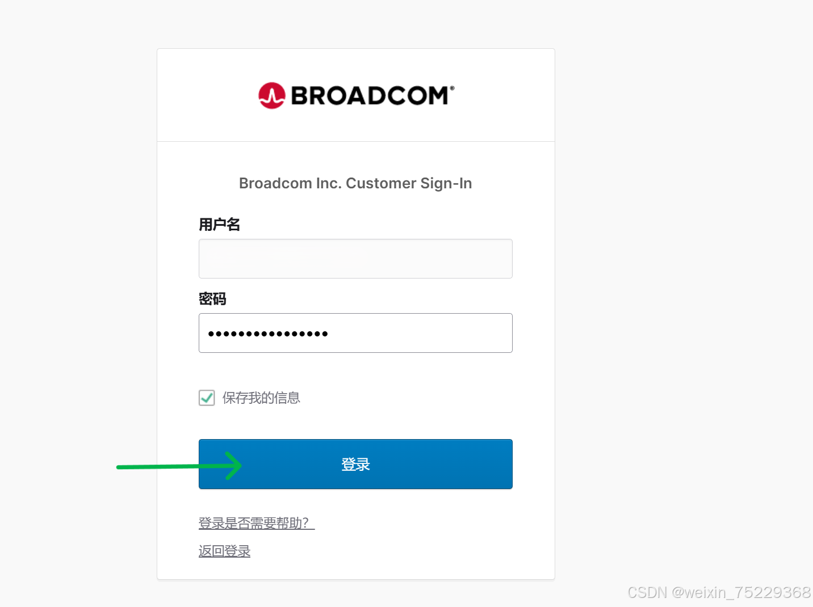Click the 保存我的信息 label text
Screen dimensions: 813x607
pyautogui.click(x=261, y=398)
